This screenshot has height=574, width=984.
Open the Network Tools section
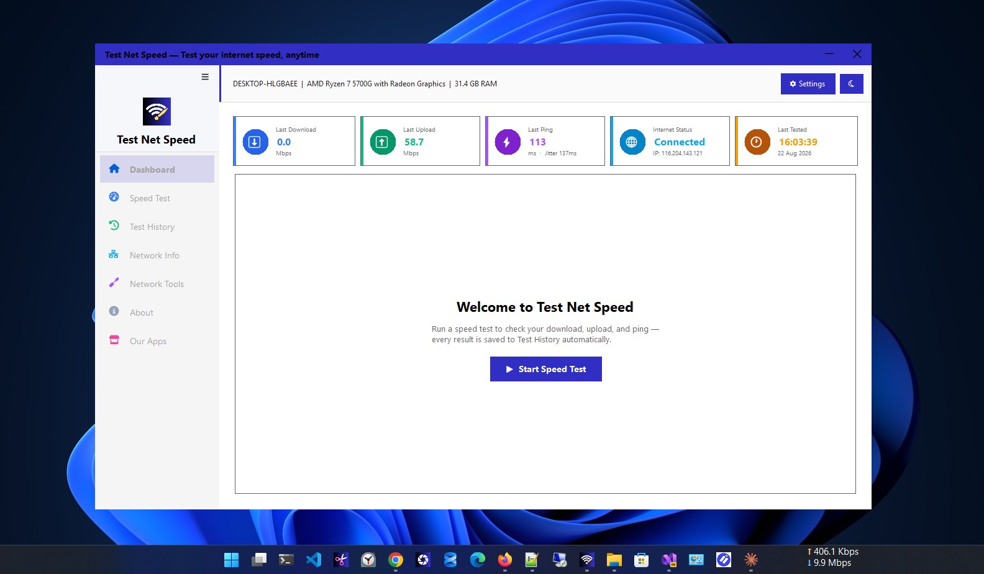(x=157, y=283)
